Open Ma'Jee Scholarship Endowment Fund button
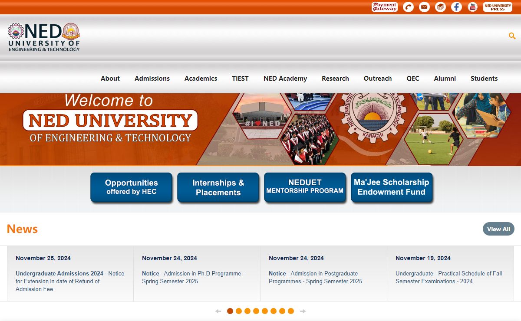The image size is (521, 321). click(392, 187)
